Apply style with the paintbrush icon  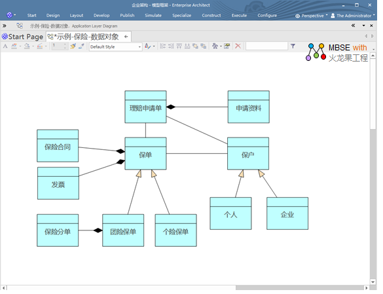pos(73,46)
